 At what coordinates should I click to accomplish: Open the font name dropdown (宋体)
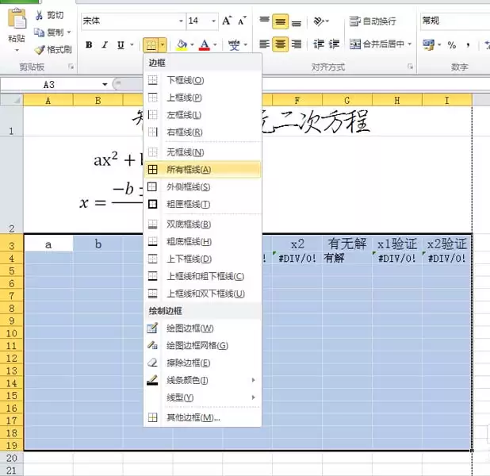[131, 21]
